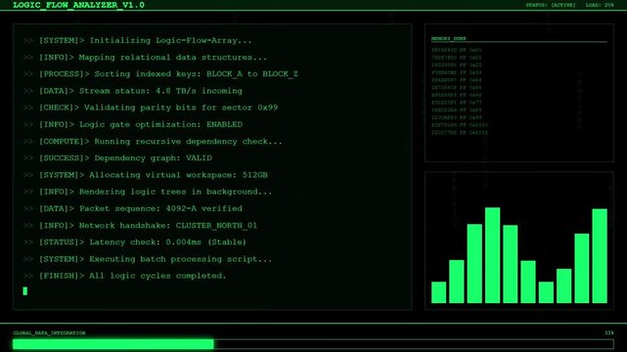Click 'Executing batch processing script...' line
627x352 pixels.
pyautogui.click(x=147, y=259)
